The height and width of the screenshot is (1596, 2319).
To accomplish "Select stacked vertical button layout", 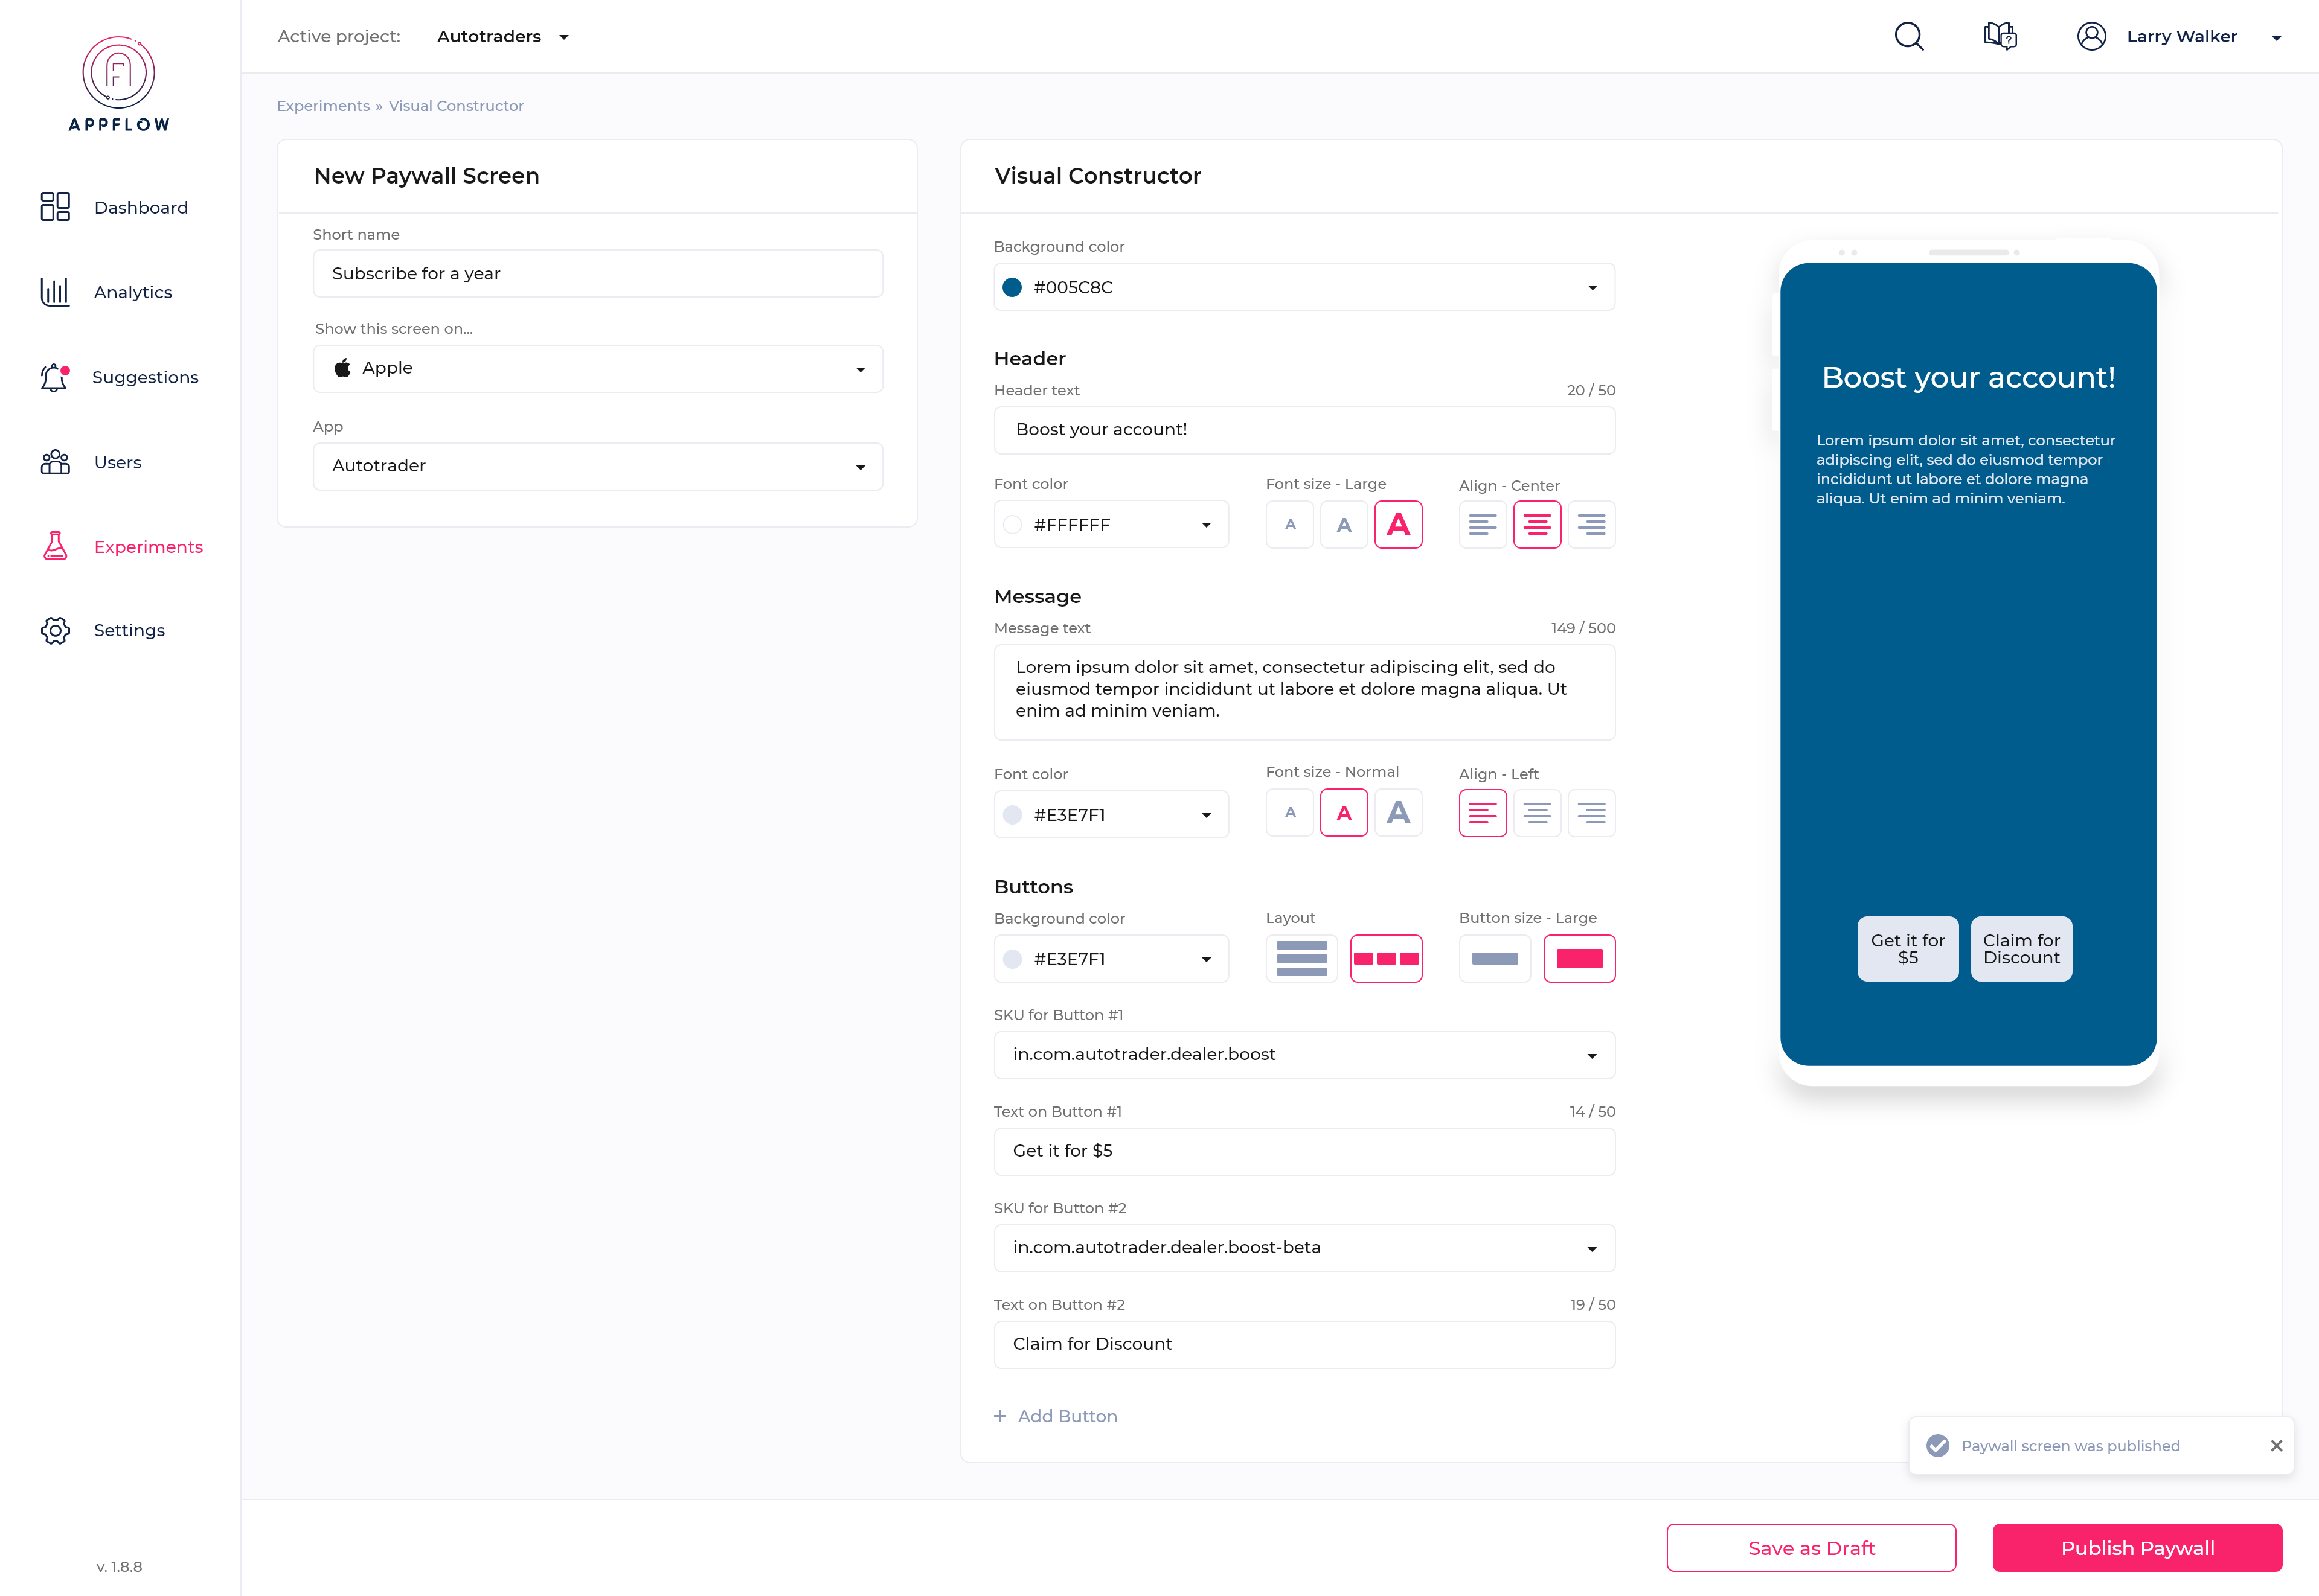I will pyautogui.click(x=1301, y=958).
